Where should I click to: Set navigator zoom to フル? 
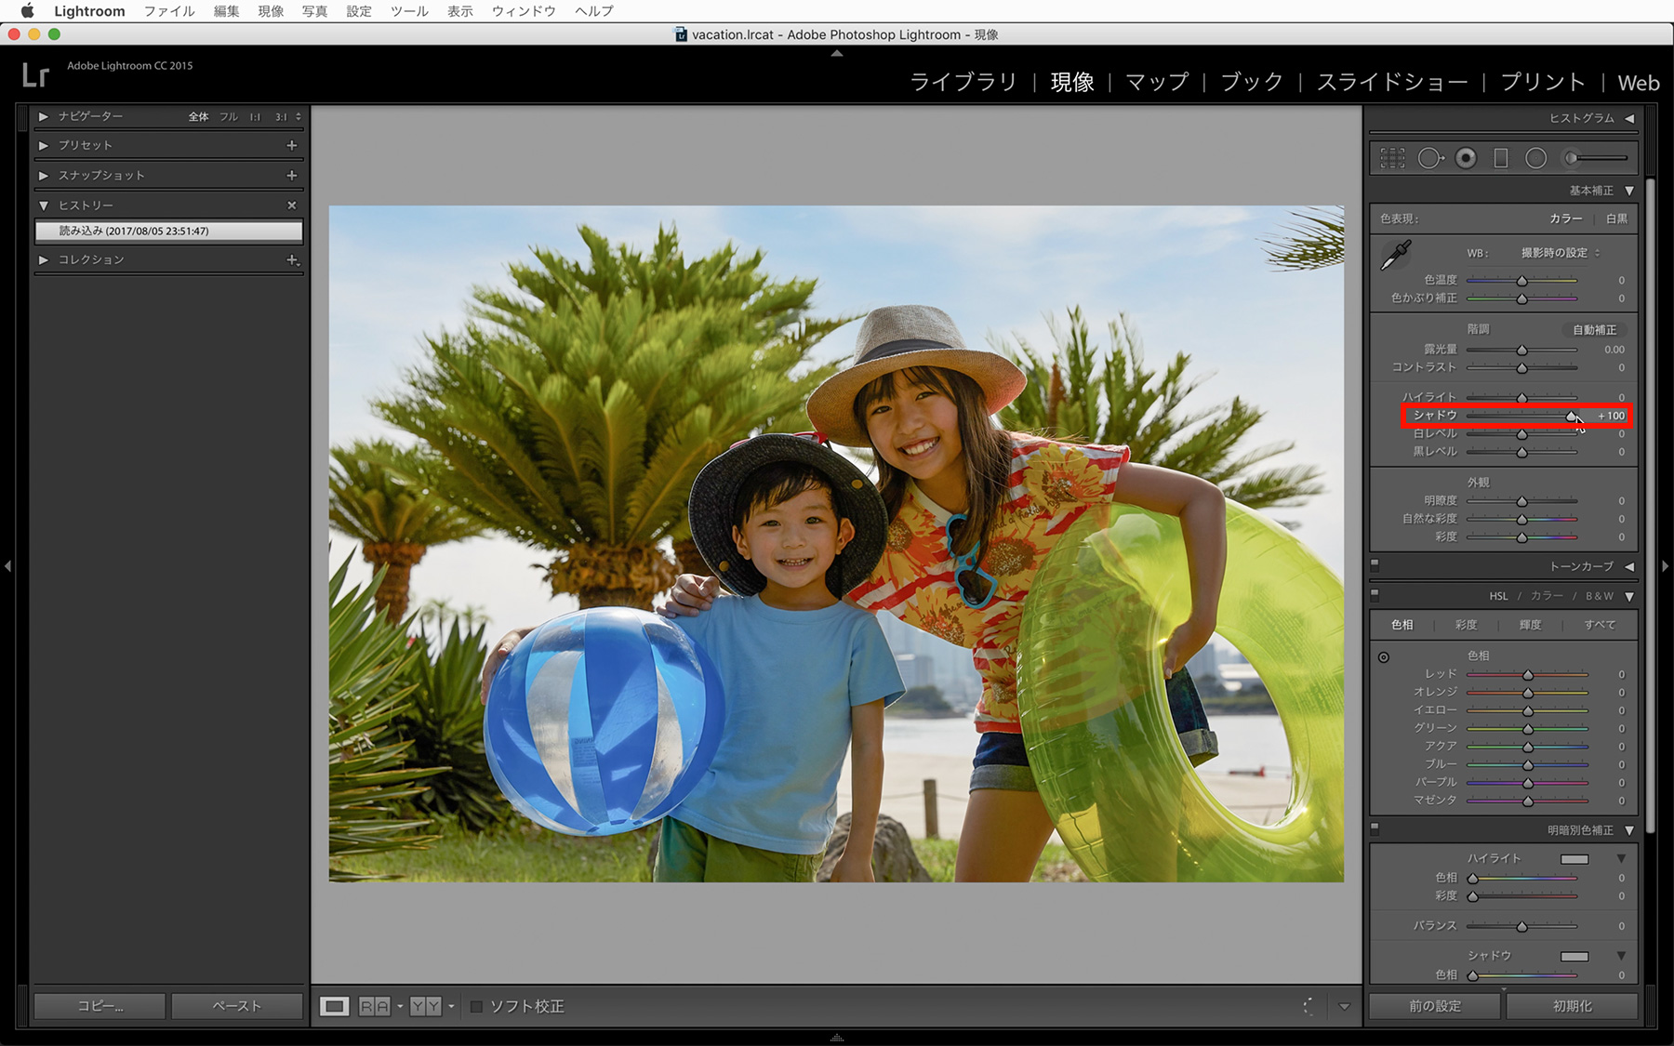229,117
